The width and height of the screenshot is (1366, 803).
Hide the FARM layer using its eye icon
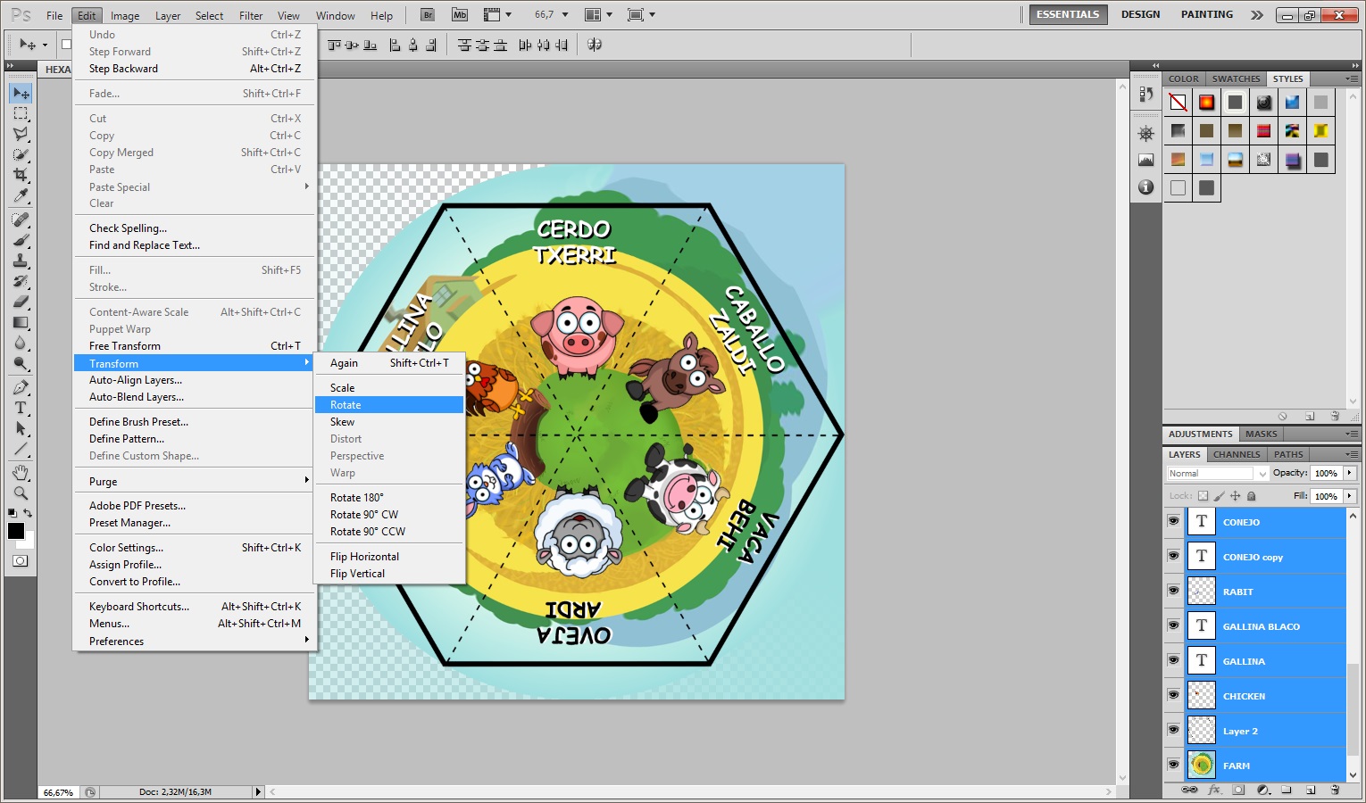click(x=1173, y=765)
